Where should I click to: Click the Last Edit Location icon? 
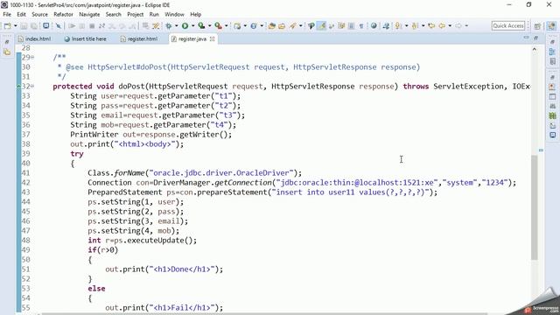click(x=431, y=25)
